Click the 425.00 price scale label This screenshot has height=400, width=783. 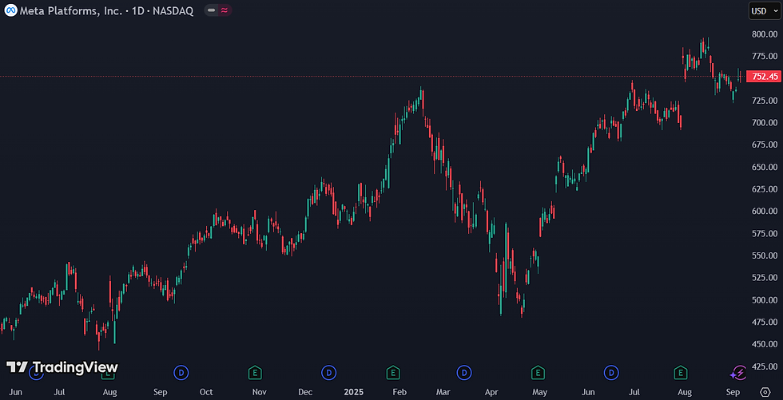coord(765,366)
